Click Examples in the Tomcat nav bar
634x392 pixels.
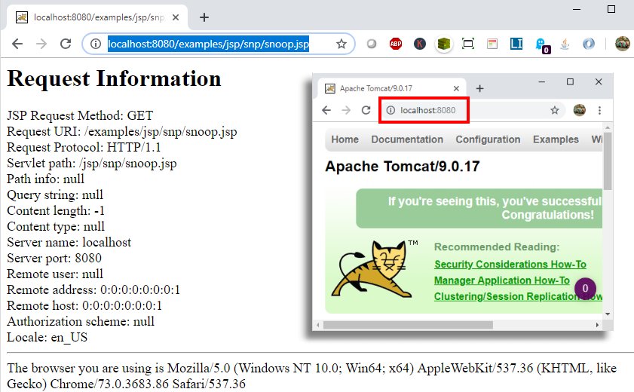tap(556, 139)
